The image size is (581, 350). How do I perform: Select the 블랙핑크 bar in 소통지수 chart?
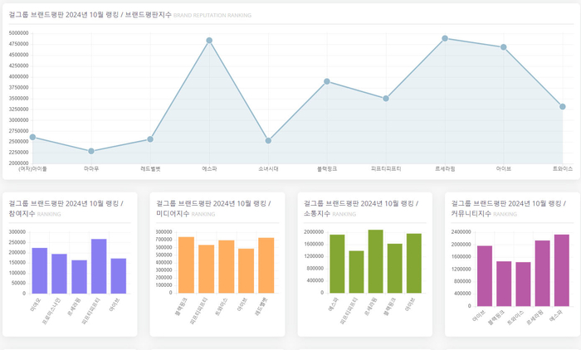pyautogui.click(x=394, y=269)
